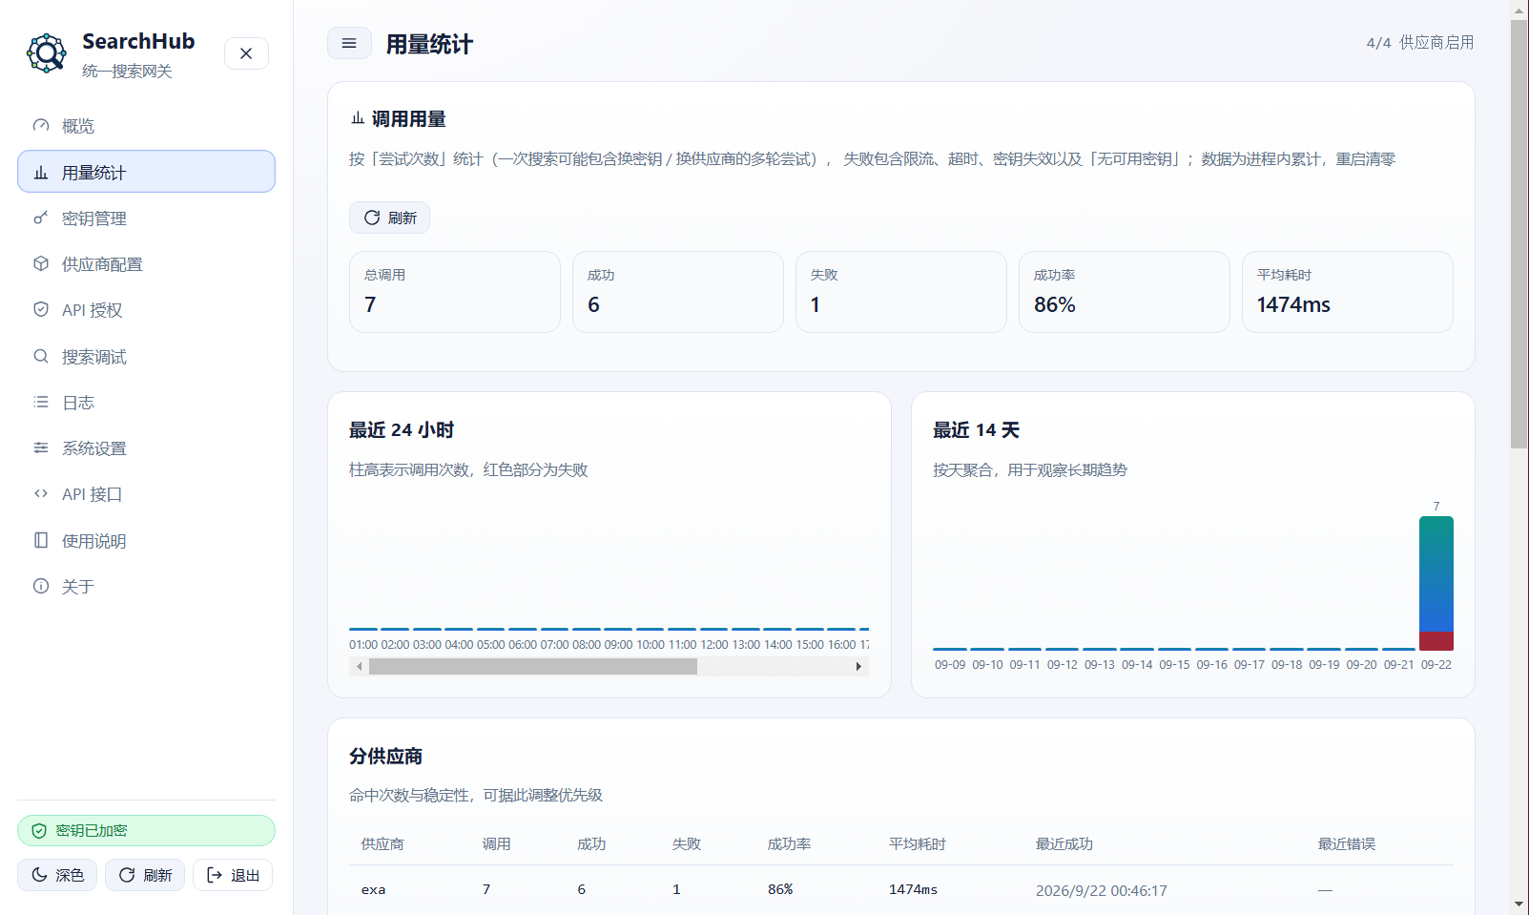Click the 失败 stat card
1529x915 pixels.
(x=901, y=292)
